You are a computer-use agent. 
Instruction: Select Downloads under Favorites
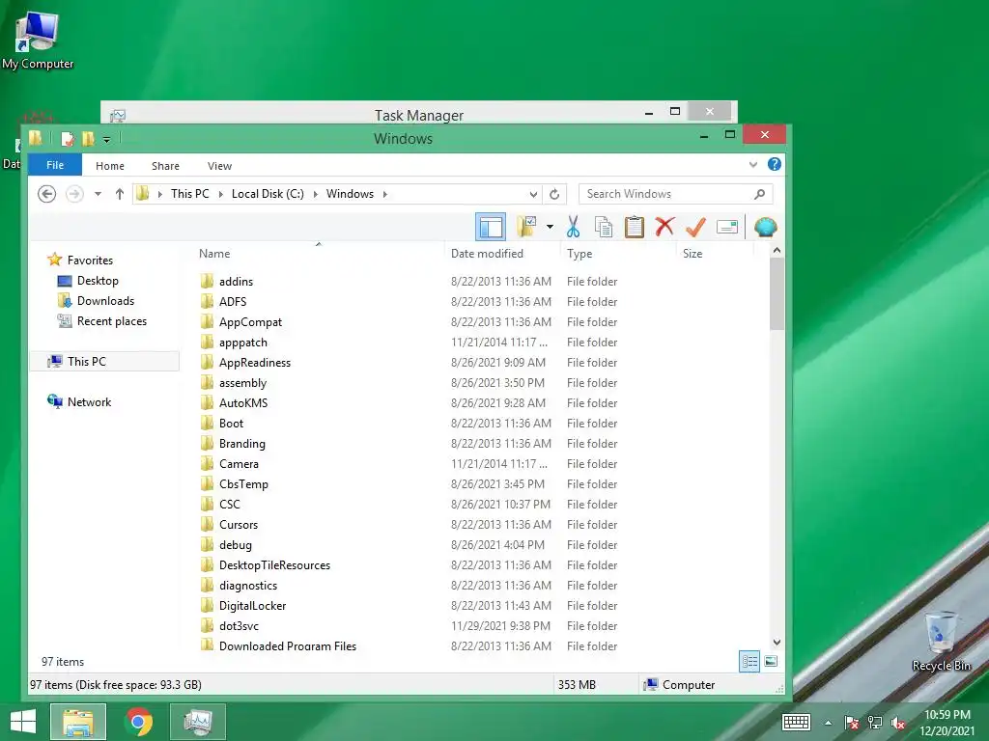105,301
